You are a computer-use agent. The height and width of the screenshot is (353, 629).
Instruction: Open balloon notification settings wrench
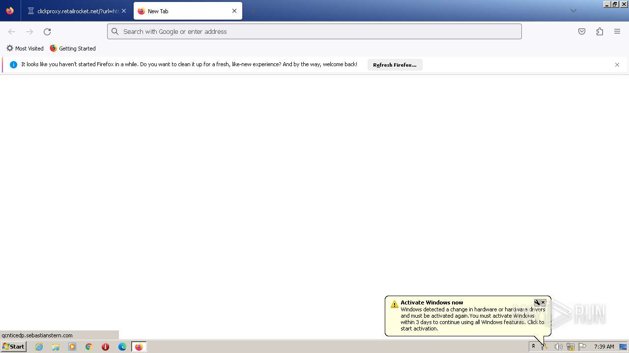[x=537, y=303]
